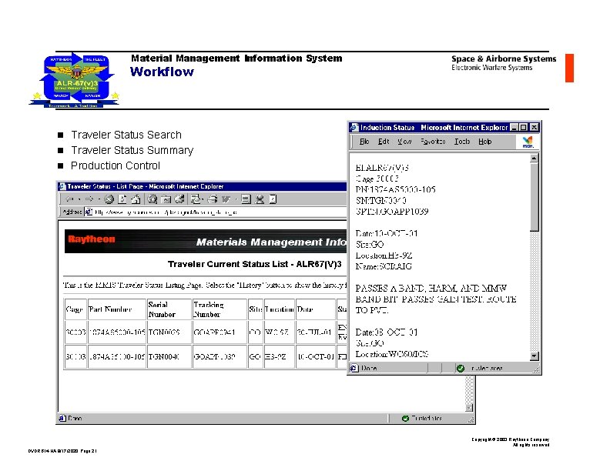Click the MSN logo in Induction Status window

coord(528,142)
